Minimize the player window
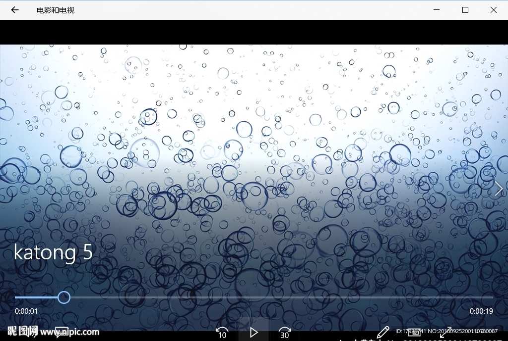This screenshot has height=341, width=508. (437, 10)
